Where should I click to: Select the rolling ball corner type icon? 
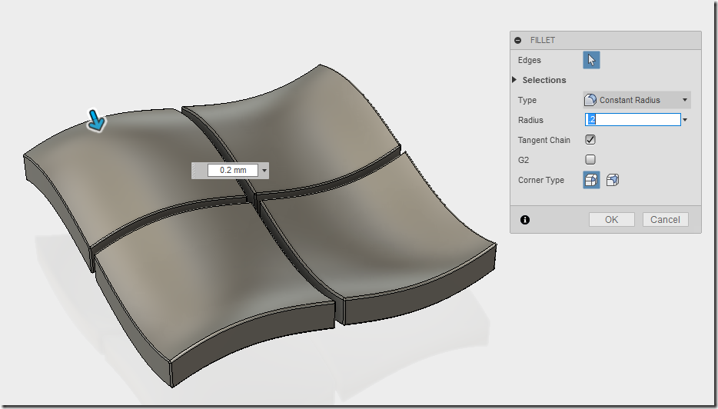(591, 180)
